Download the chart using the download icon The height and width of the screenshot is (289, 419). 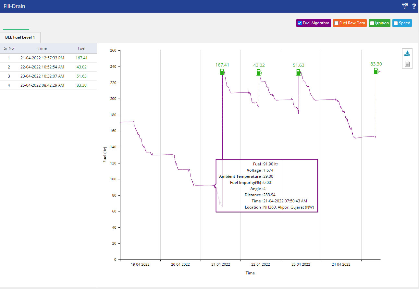[x=407, y=54]
